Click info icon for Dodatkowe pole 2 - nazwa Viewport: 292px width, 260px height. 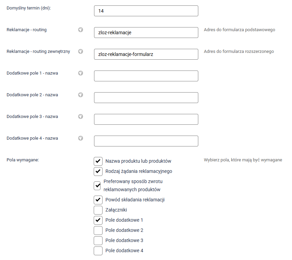(x=80, y=95)
